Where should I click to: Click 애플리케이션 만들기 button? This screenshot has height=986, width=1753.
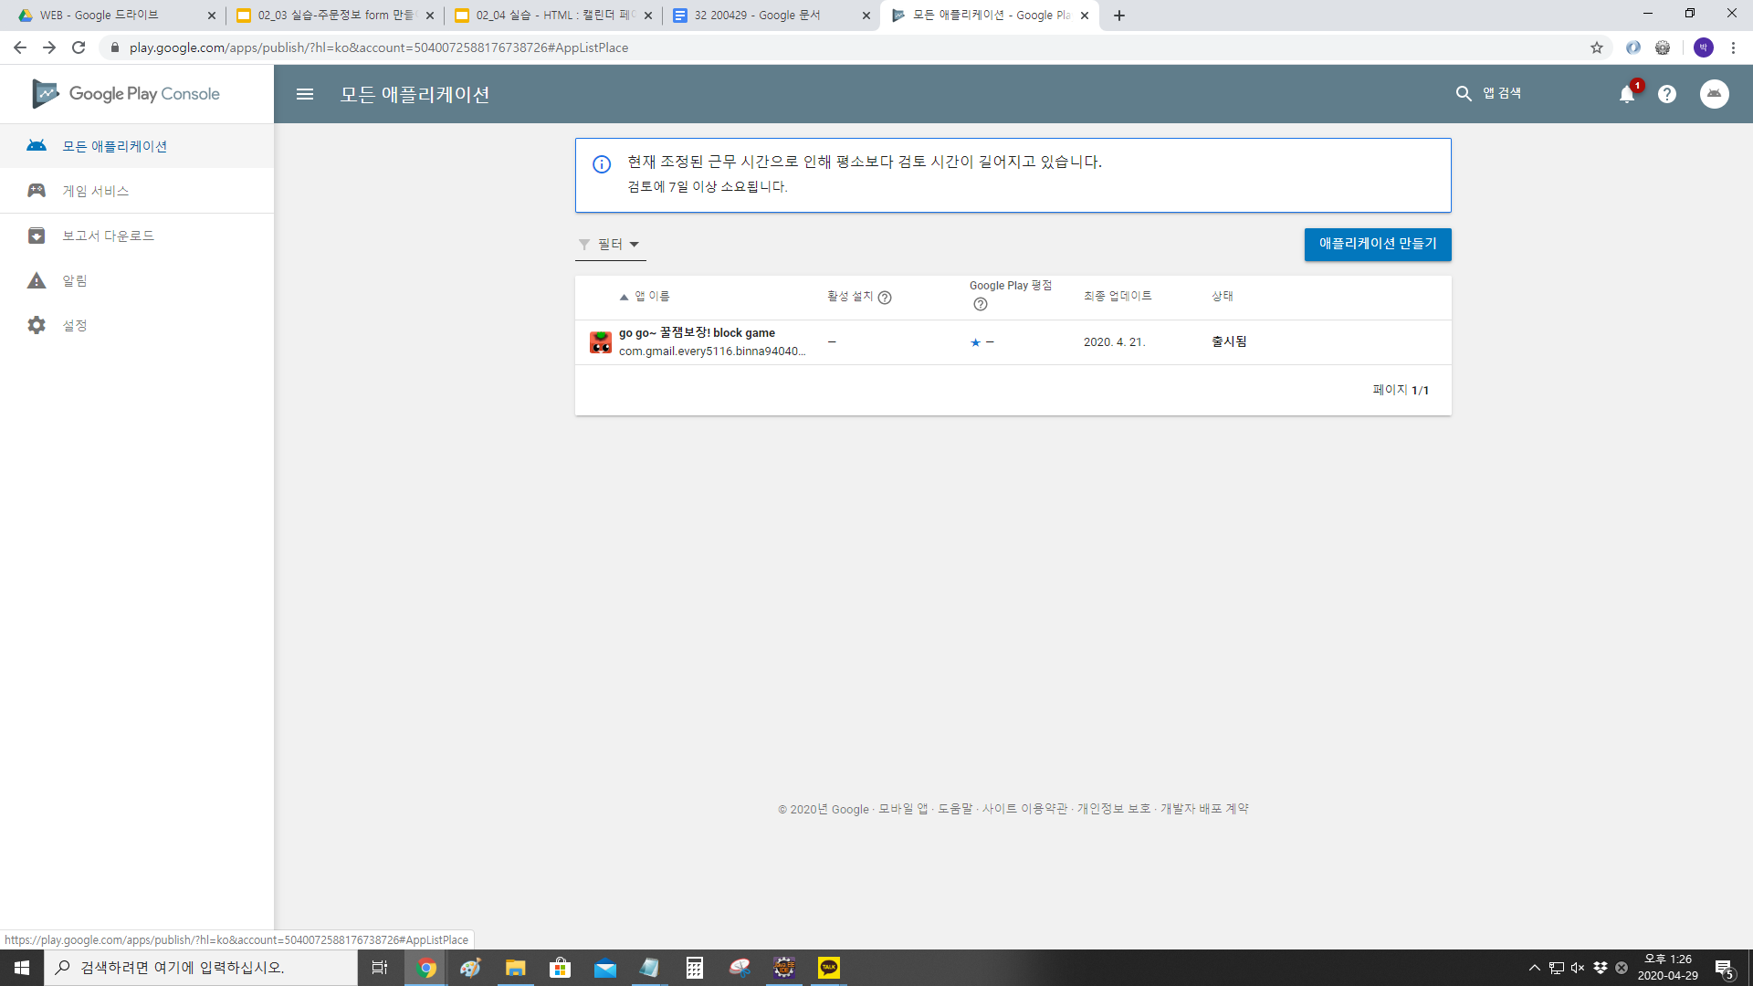[x=1378, y=244]
